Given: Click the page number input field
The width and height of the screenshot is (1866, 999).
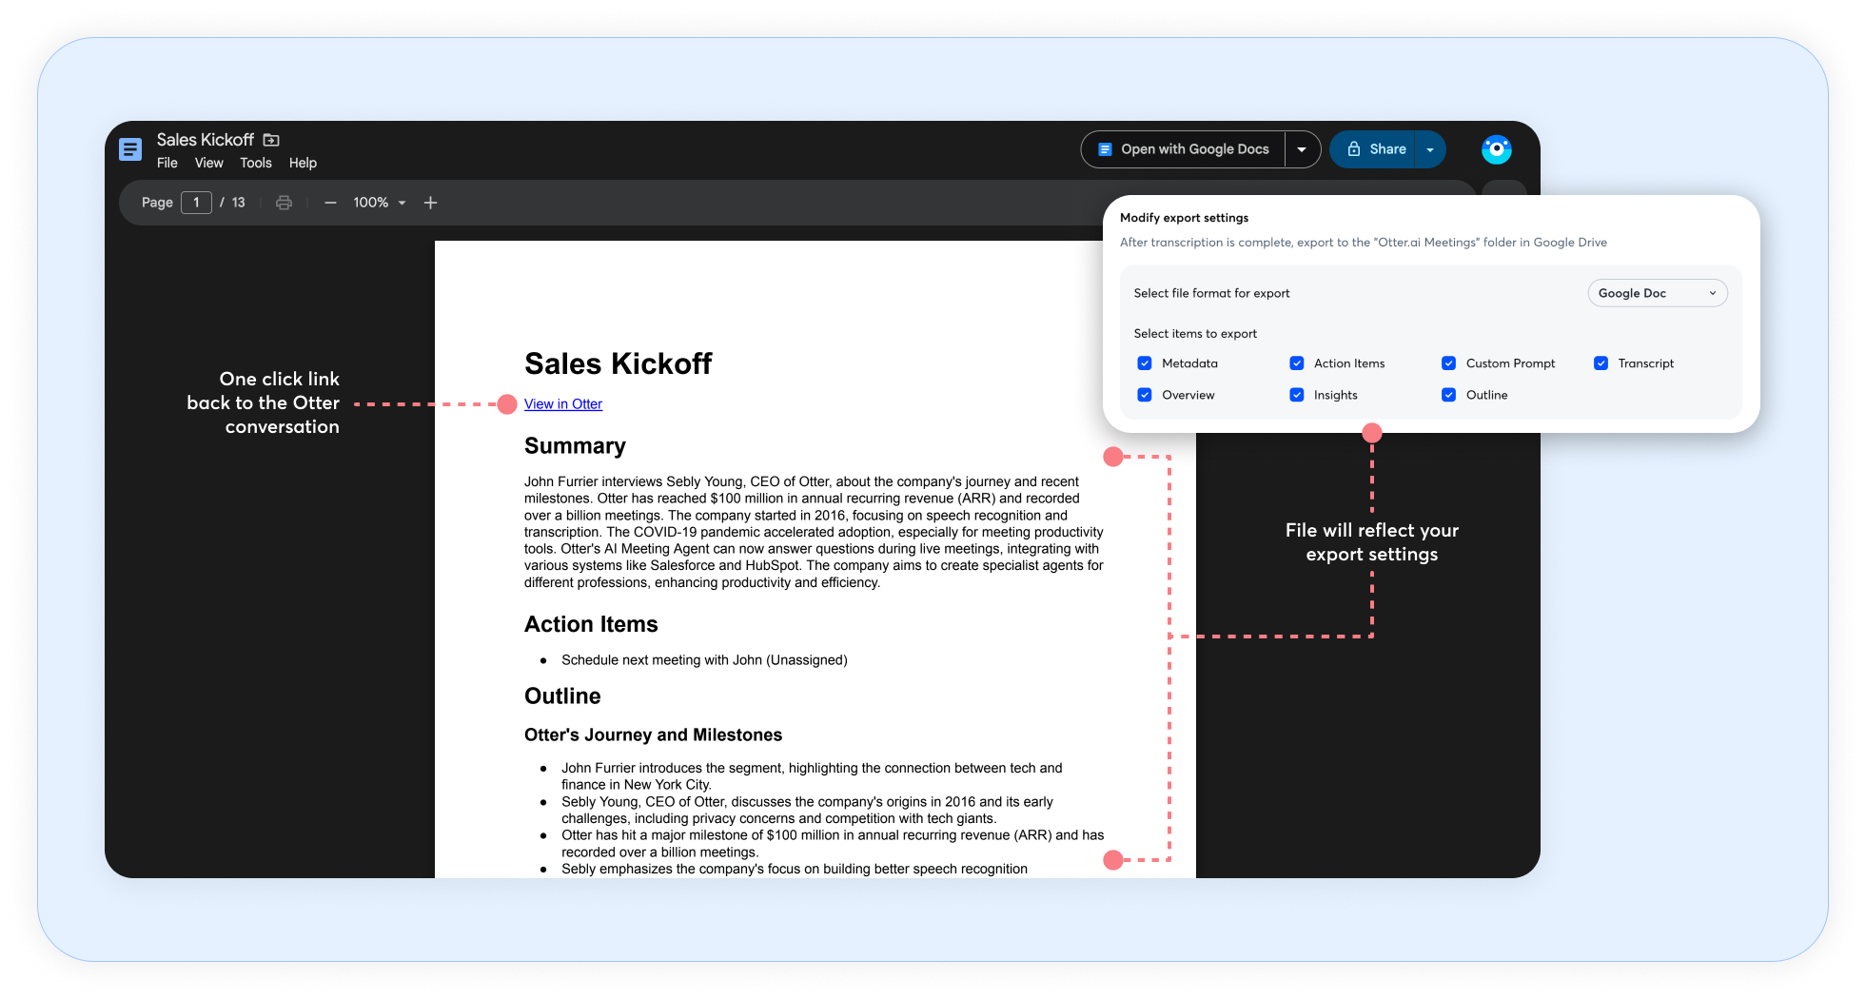Looking at the screenshot, I should pyautogui.click(x=196, y=203).
